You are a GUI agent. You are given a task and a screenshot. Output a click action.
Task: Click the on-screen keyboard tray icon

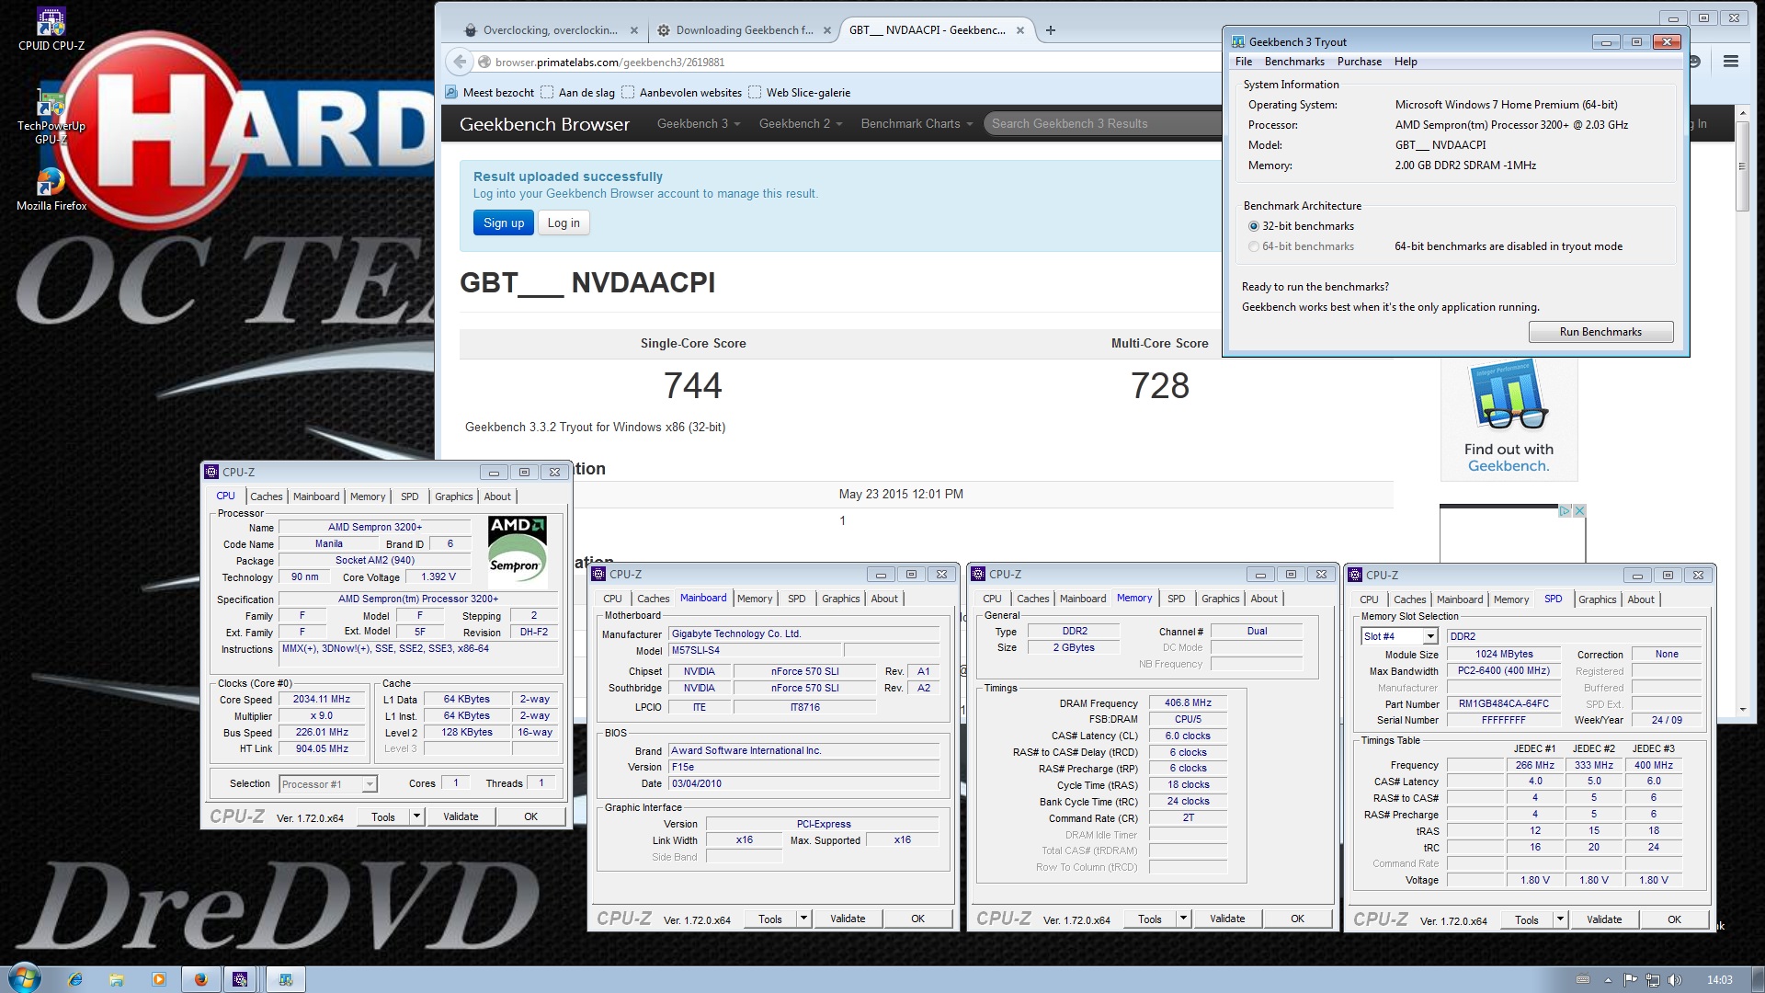point(1583,980)
